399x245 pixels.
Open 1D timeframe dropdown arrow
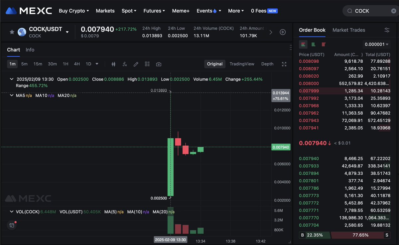(x=97, y=64)
